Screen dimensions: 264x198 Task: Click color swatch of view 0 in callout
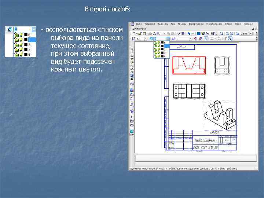click(x=26, y=35)
